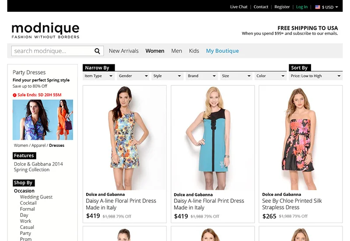This screenshot has height=241, width=350.
Task: Click the Women breadcrumb link
Action: click(21, 145)
